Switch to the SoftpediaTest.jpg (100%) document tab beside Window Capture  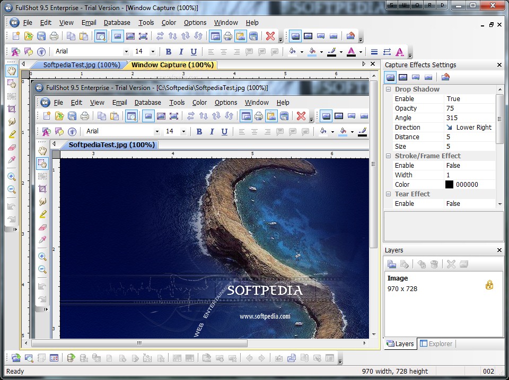point(82,65)
